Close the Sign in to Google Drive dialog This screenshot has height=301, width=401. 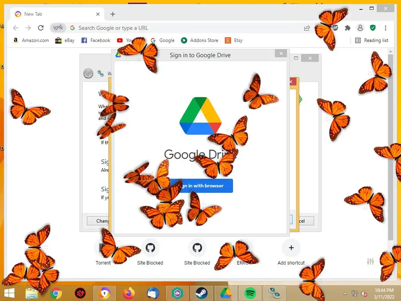[281, 53]
